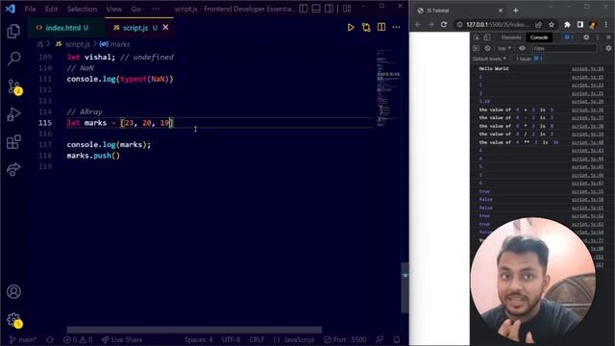This screenshot has height=346, width=615.
Task: Open Customize Layout icon in title bar
Action: 347,9
